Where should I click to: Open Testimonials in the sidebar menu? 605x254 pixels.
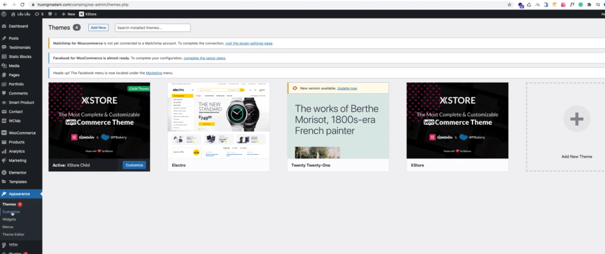[x=19, y=47]
